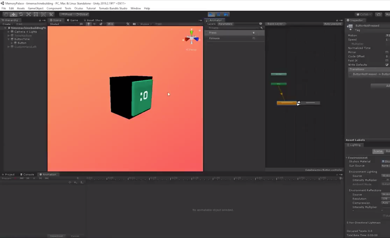Screen dimensions: 390x238
Task: Open the GameObject menu
Action: 35,8
